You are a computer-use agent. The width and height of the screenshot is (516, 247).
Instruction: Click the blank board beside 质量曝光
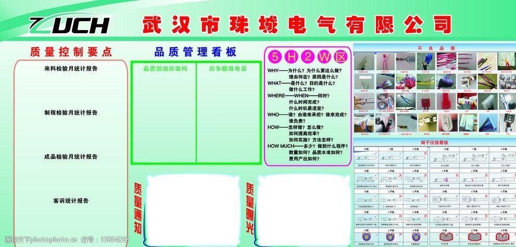pos(304,209)
